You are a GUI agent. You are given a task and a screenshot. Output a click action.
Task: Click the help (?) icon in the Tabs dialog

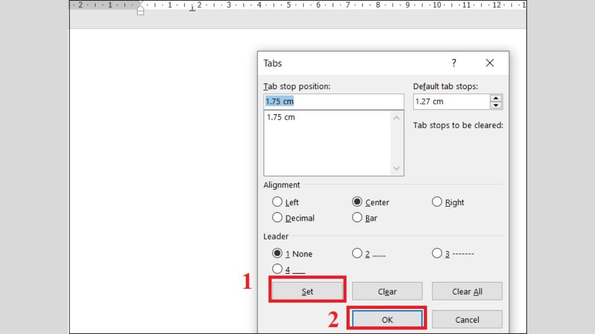coord(454,63)
